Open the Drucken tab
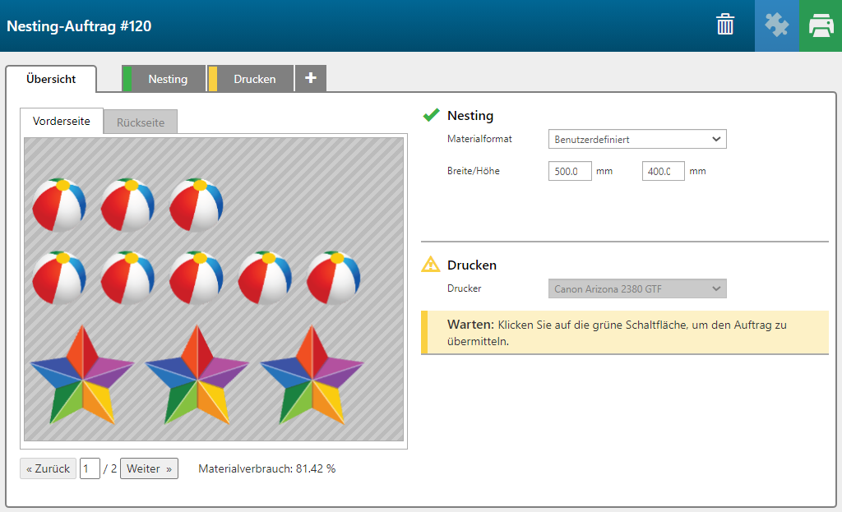The height and width of the screenshot is (512, 842). tap(254, 79)
